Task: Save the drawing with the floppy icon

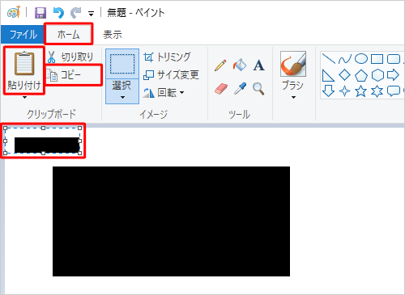Action: tap(40, 13)
